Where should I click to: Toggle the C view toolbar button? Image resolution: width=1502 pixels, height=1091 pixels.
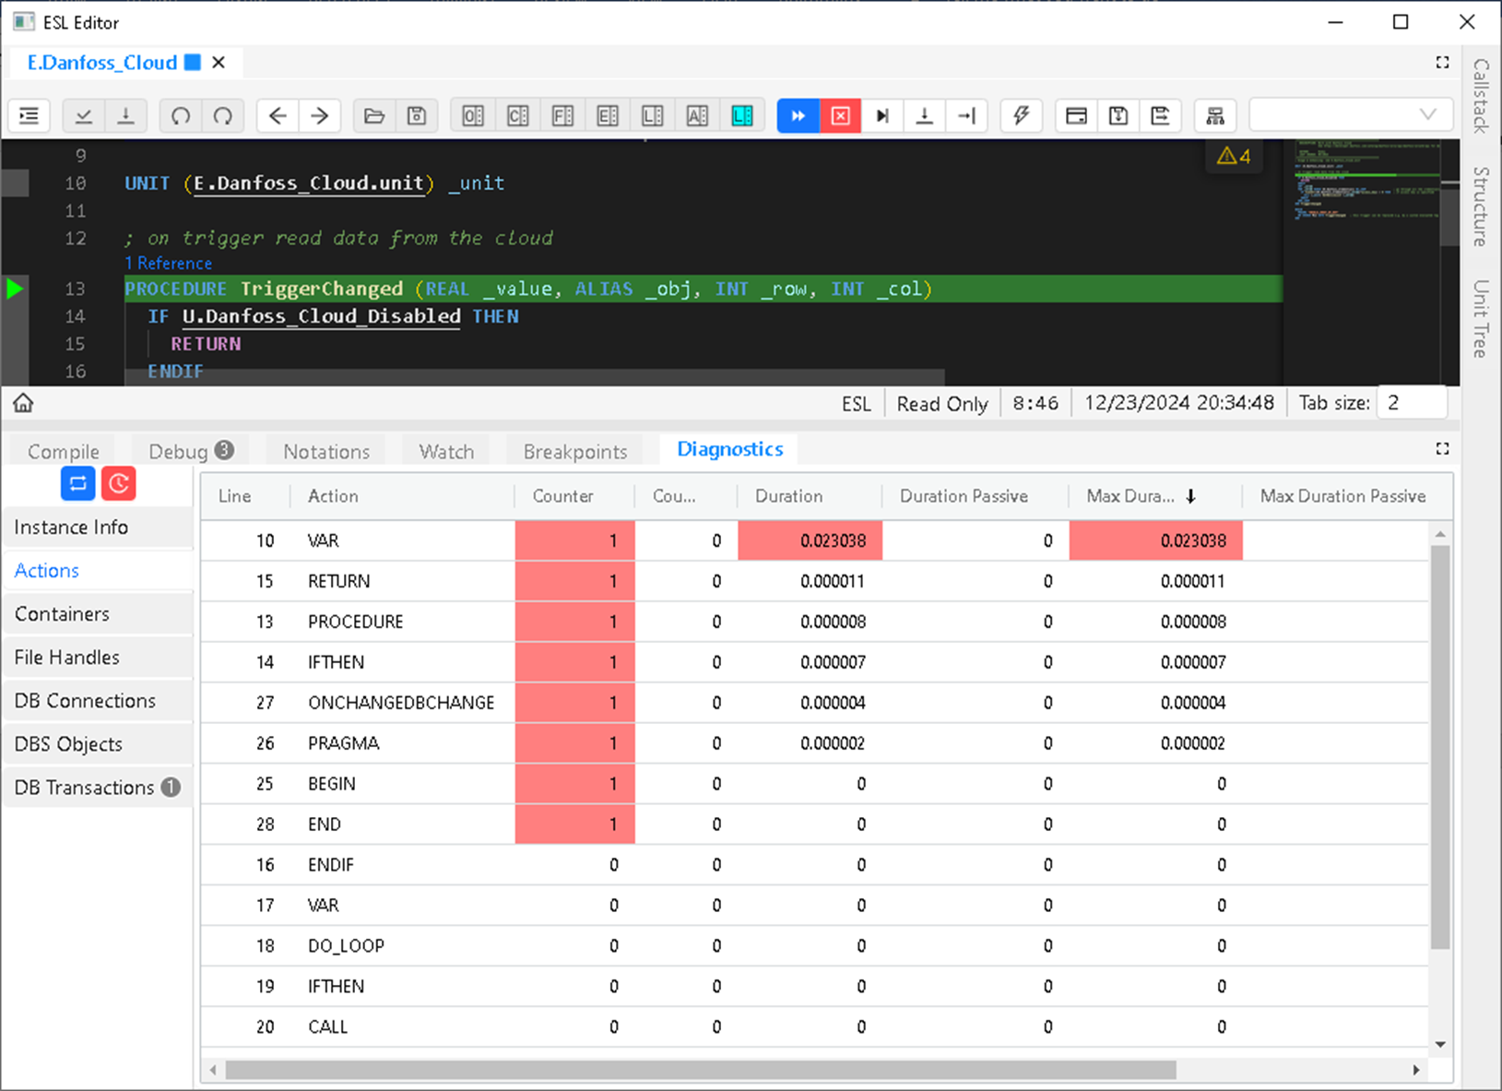coord(518,116)
